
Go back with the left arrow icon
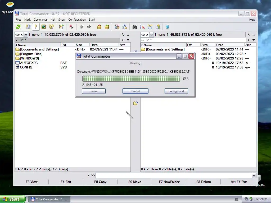pyautogui.click(x=82, y=27)
